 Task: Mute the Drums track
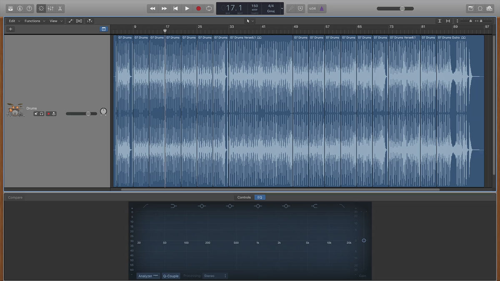36,114
